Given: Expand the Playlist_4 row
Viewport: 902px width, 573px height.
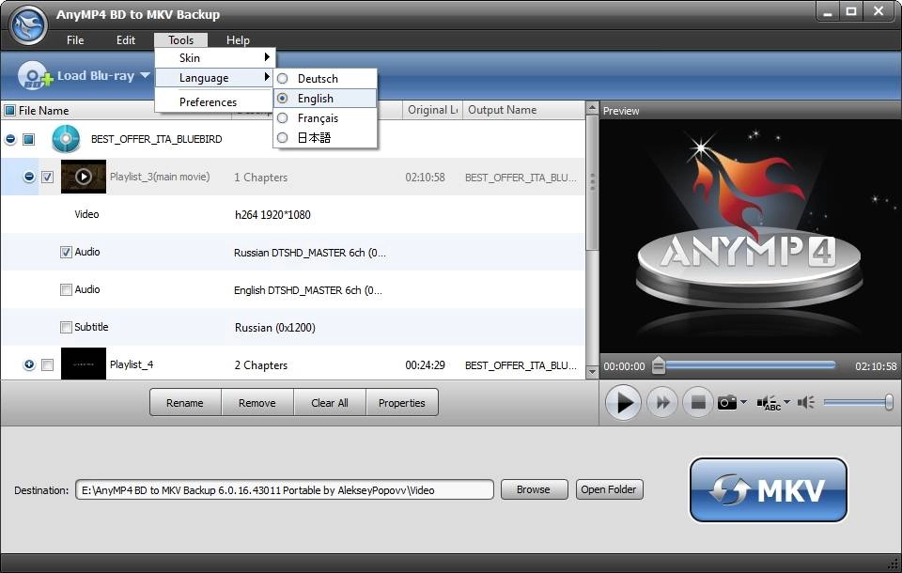Looking at the screenshot, I should (x=29, y=364).
